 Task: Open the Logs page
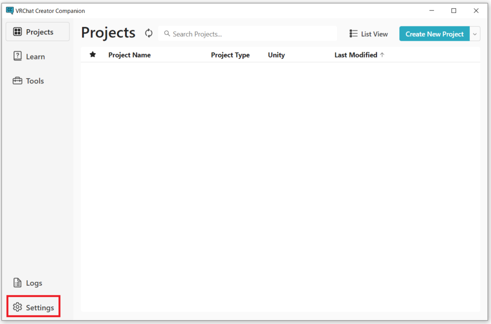click(28, 283)
